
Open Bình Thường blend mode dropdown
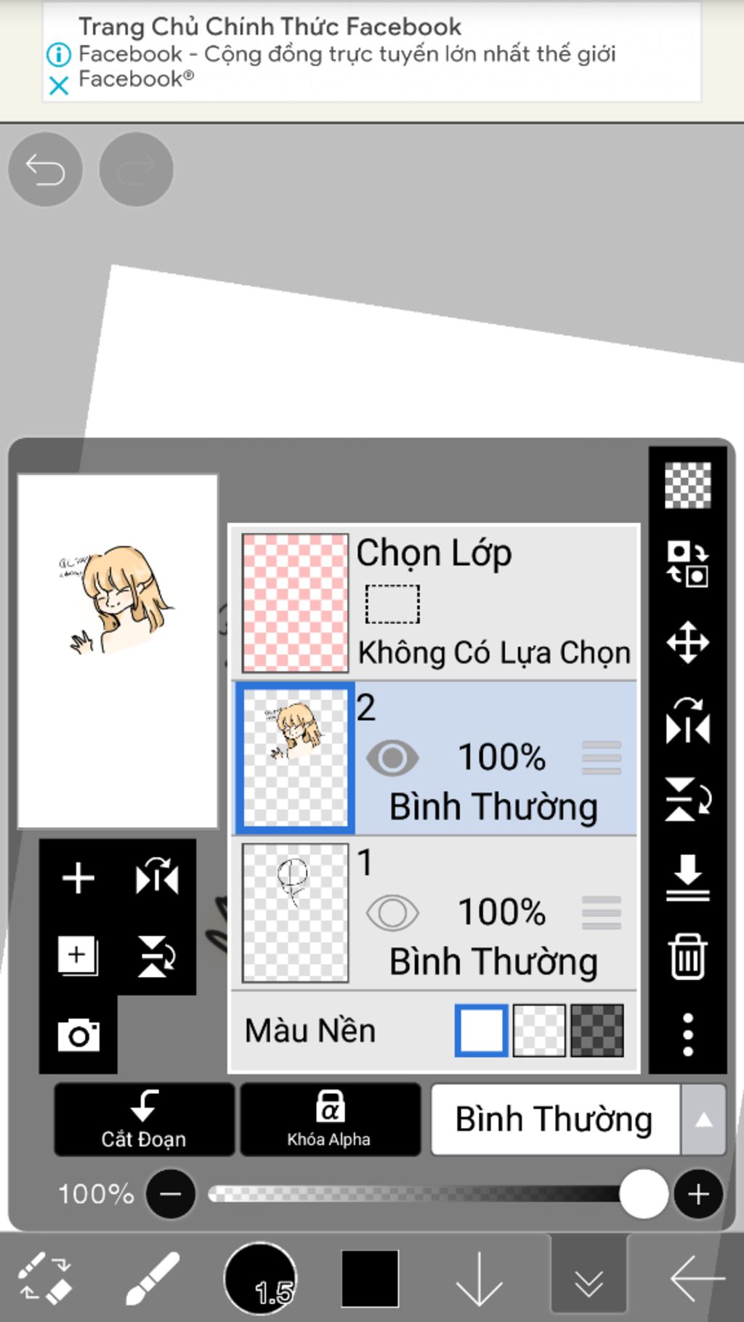pos(555,1119)
